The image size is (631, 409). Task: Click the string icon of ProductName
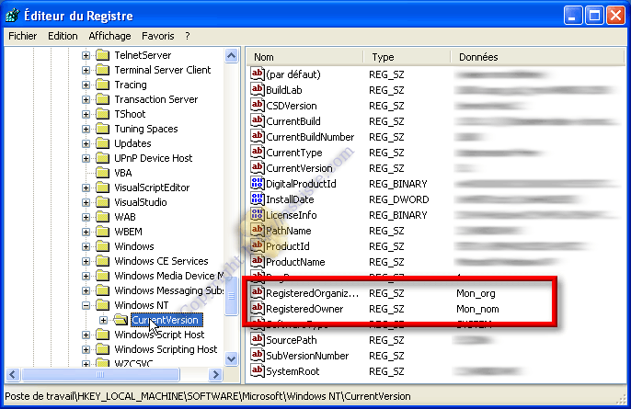coord(258,261)
